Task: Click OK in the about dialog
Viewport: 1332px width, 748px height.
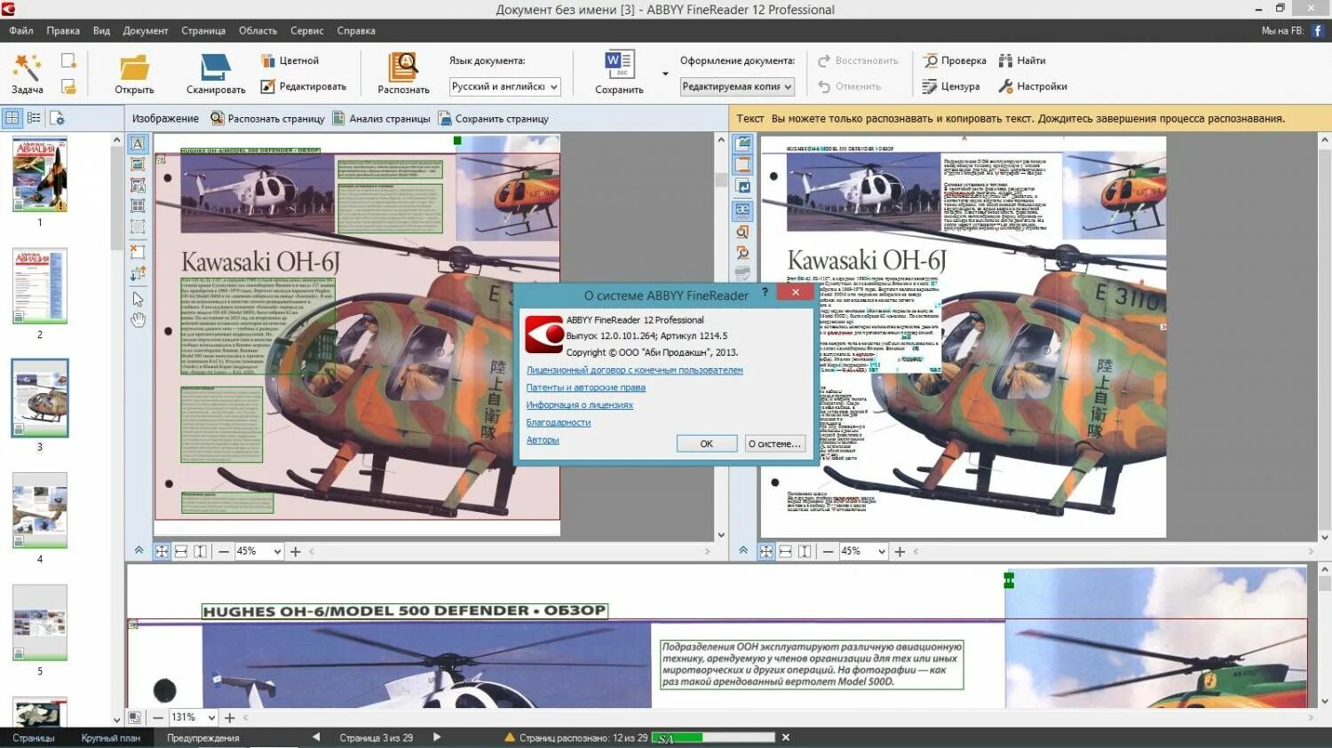Action: [x=707, y=444]
